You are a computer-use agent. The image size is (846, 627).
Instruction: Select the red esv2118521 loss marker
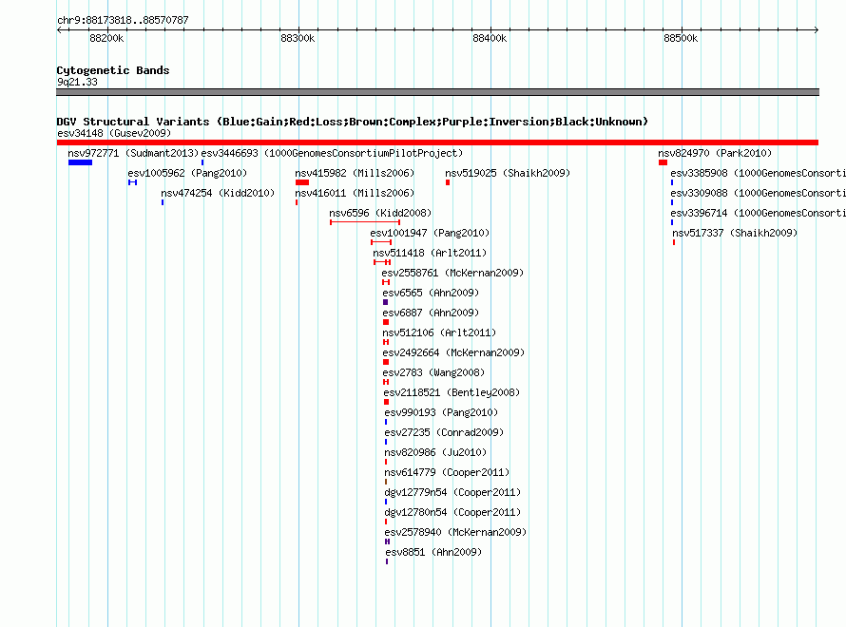(386, 402)
